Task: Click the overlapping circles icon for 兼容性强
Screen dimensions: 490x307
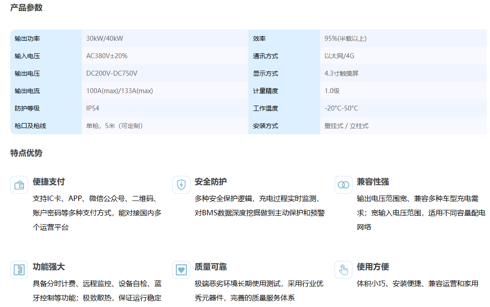Action: click(343, 185)
